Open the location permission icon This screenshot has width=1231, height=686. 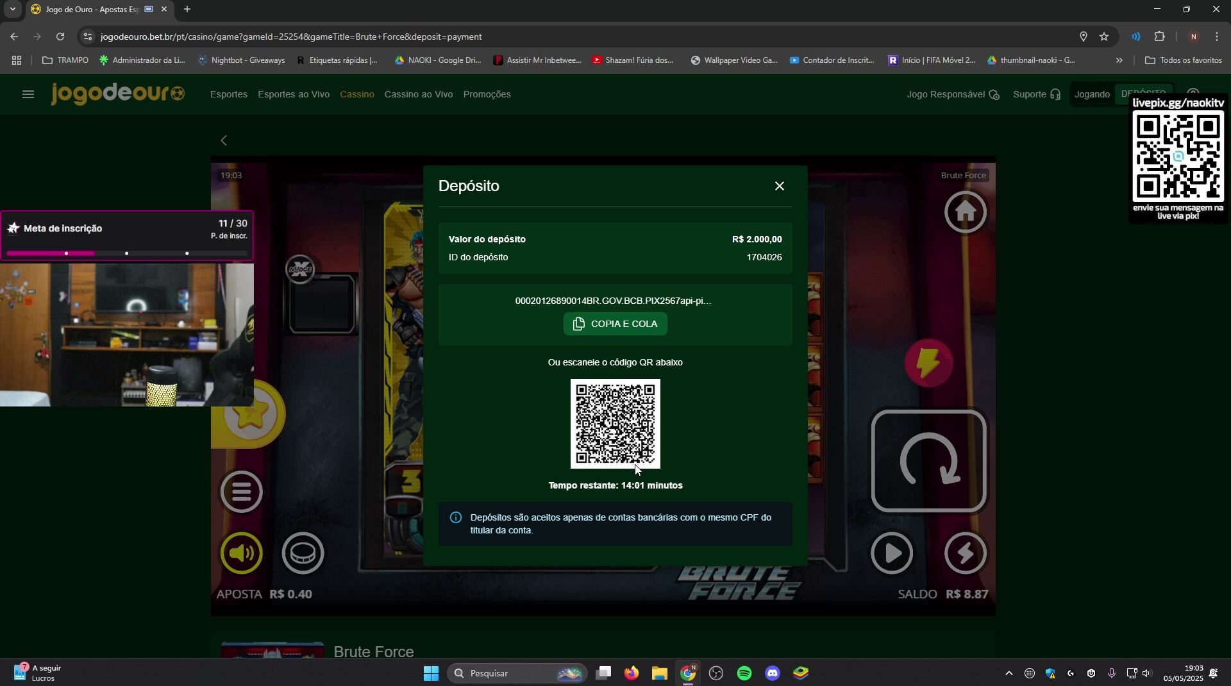coord(1083,37)
